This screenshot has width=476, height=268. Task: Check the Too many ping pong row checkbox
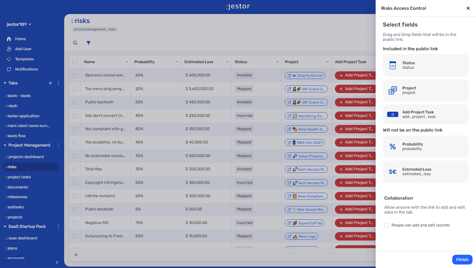click(x=75, y=89)
